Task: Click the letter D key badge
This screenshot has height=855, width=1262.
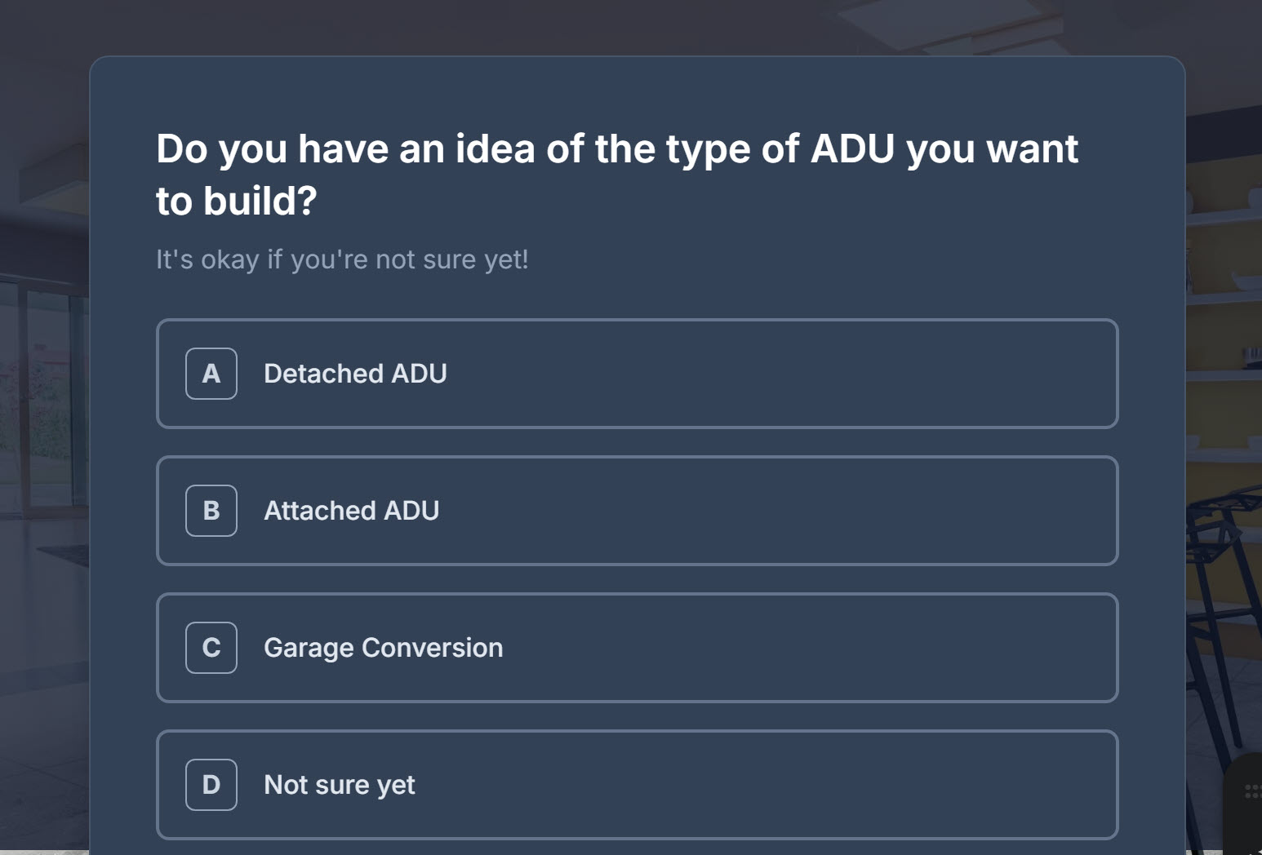Action: pos(211,785)
